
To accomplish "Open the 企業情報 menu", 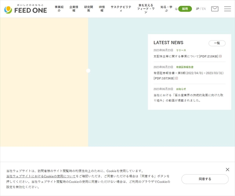I will 74,9.
